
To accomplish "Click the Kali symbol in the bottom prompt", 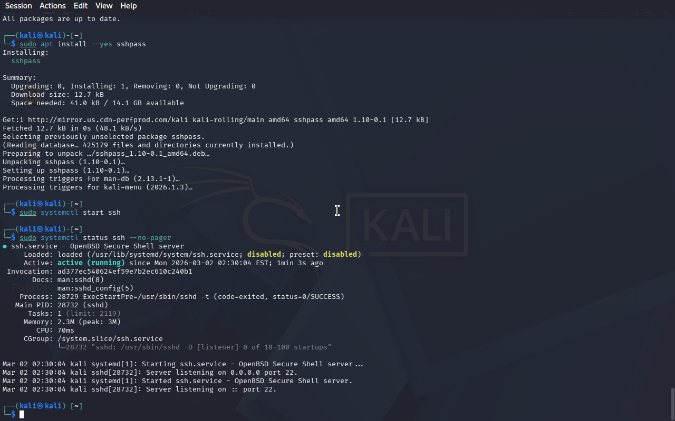I will 40,406.
